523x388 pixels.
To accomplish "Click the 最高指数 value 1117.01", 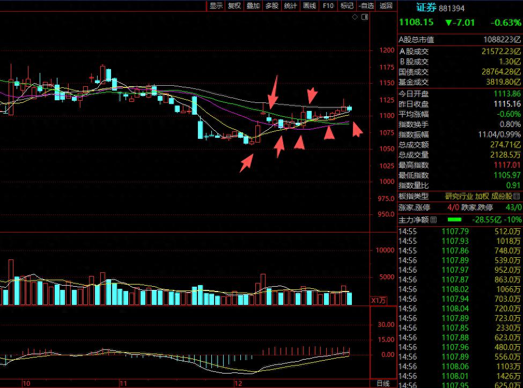I will [x=507, y=165].
